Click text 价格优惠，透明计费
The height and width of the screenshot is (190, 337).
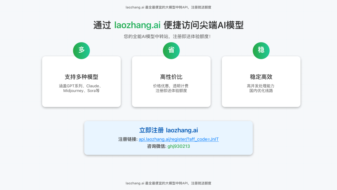point(171,86)
